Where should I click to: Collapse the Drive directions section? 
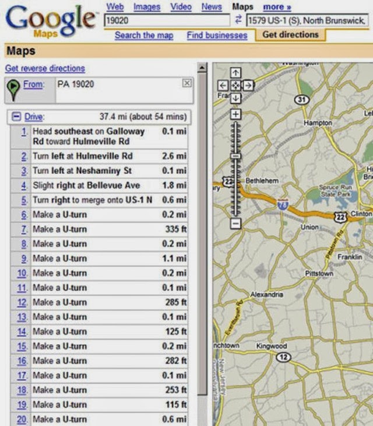tap(16, 117)
